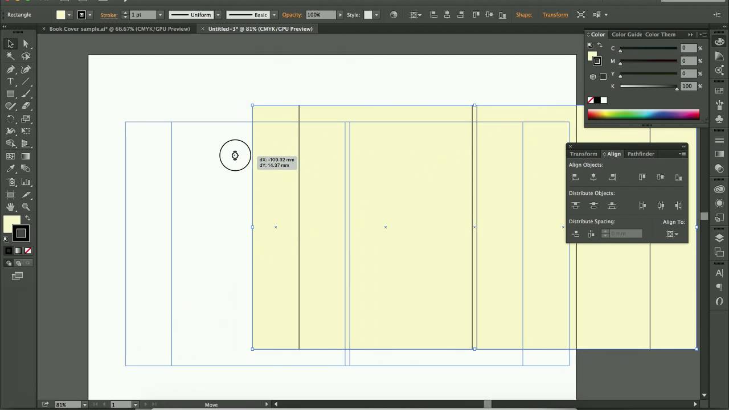Screen dimensions: 729x410
Task: Open stroke color dropdown in control bar
Action: pos(91,15)
